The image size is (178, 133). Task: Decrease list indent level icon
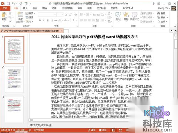[94, 15]
